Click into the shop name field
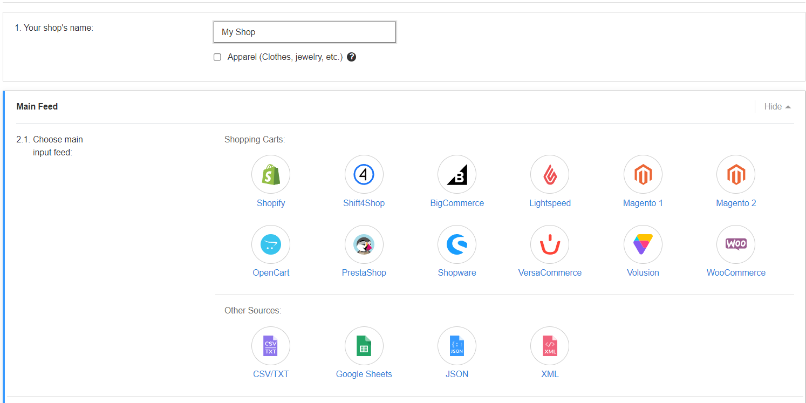This screenshot has width=806, height=403. click(x=305, y=32)
